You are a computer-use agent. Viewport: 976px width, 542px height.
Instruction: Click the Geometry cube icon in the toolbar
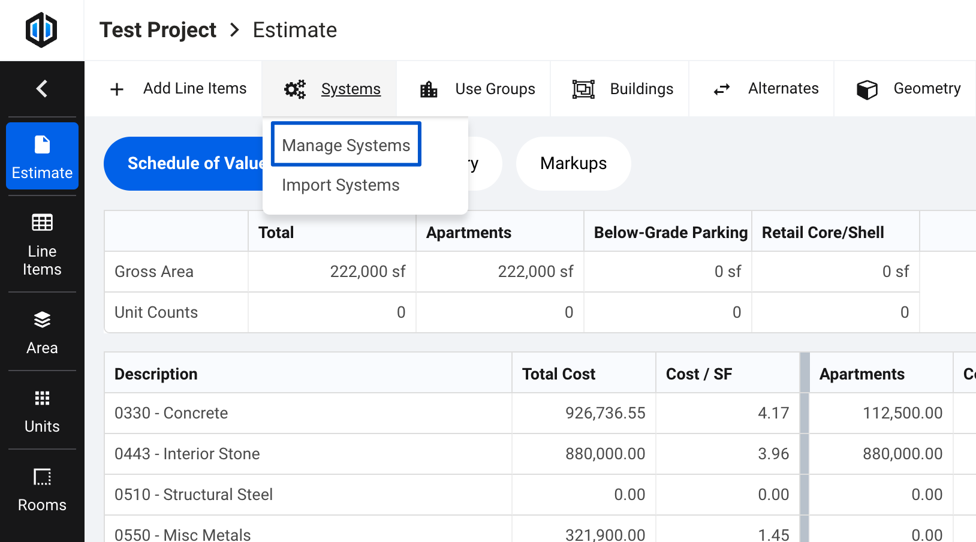(x=867, y=89)
